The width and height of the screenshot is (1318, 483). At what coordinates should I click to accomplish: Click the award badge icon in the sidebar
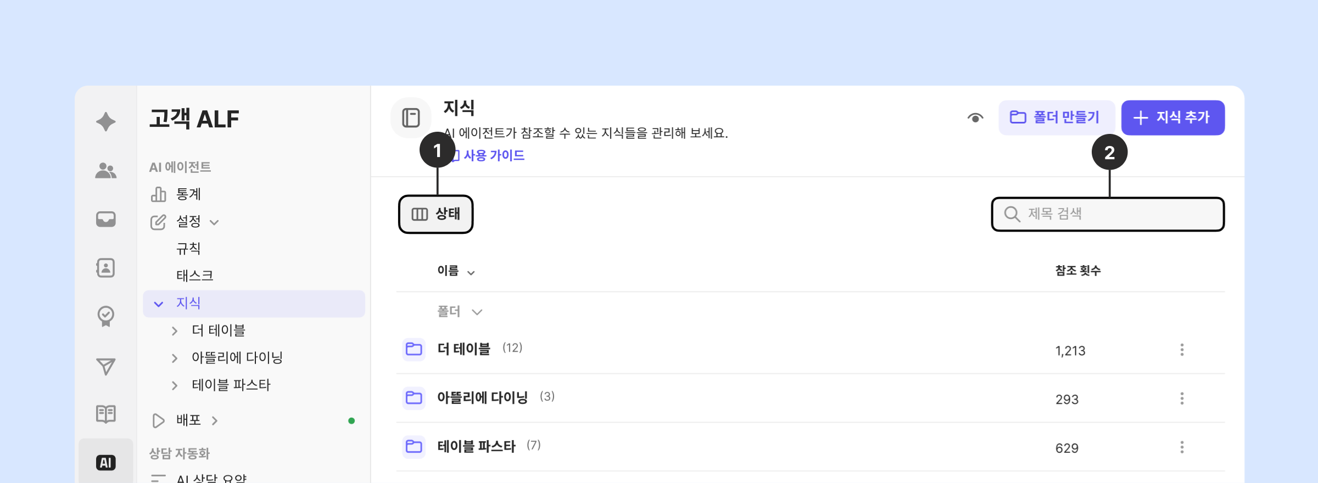(105, 316)
